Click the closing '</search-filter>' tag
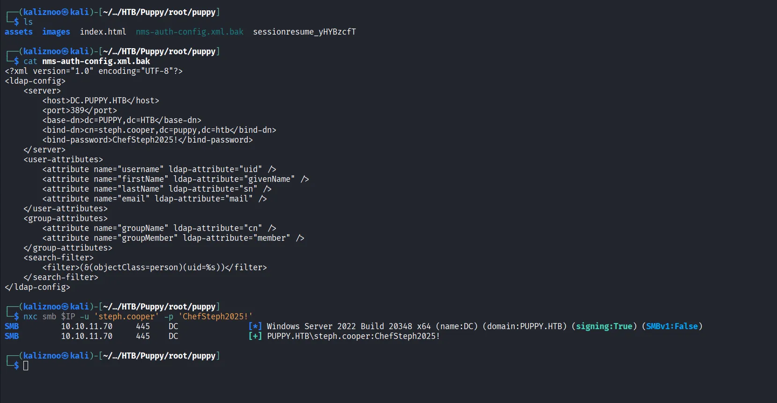Viewport: 777px width, 403px height. point(61,277)
